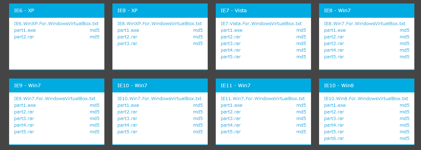Click md5 for part6.rar under IE10 - Win8
The image size is (421, 150).
405,138
